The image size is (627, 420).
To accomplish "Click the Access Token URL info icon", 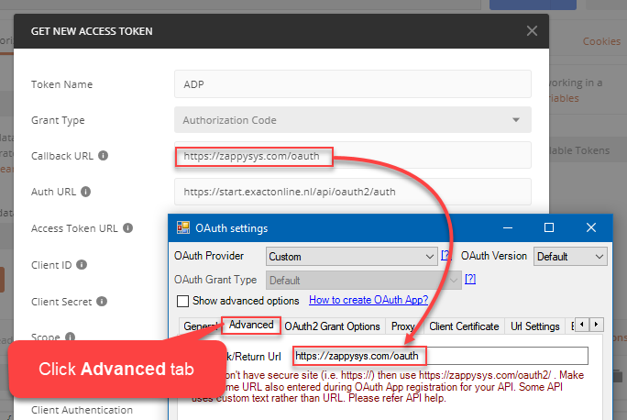I will click(x=130, y=228).
